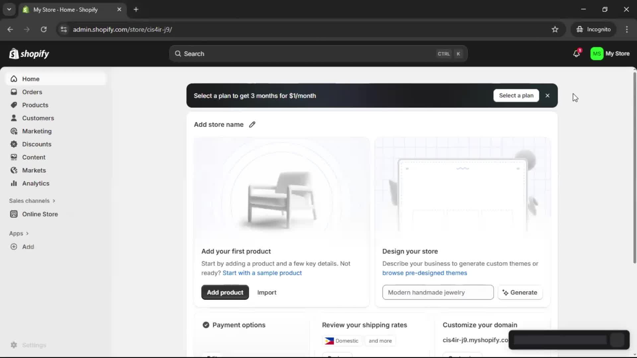This screenshot has height=358, width=637.
Task: Expand the Apps section
Action: pyautogui.click(x=19, y=233)
